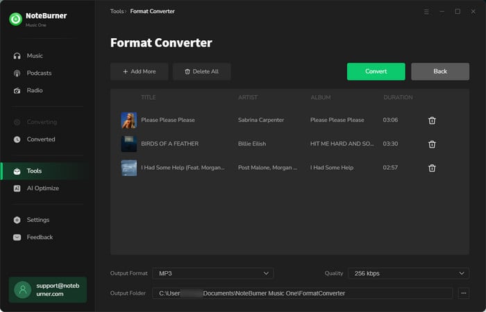Viewport: 486px width, 312px height.
Task: Click the Tools breadcrumb link
Action: coord(117,12)
